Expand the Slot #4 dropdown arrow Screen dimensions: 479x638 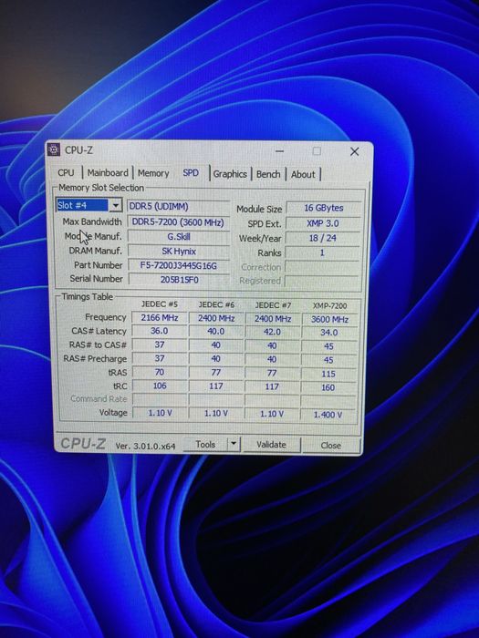116,205
